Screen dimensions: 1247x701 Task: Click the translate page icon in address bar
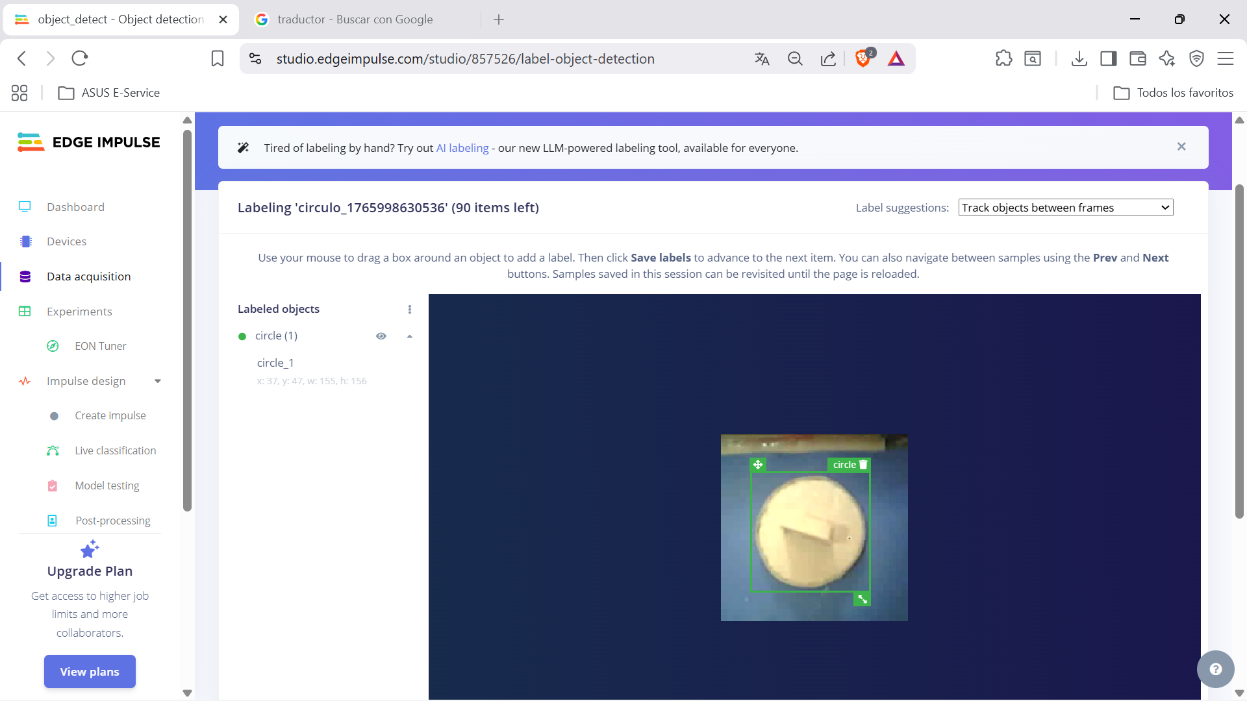[762, 59]
